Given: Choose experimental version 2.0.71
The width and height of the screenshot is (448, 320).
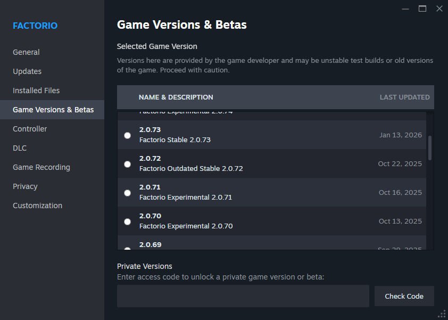Looking at the screenshot, I should click(127, 193).
